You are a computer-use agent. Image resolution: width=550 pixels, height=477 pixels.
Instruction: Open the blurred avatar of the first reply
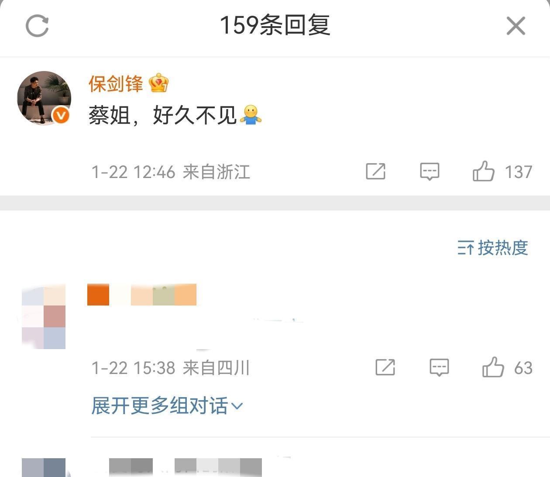click(44, 316)
